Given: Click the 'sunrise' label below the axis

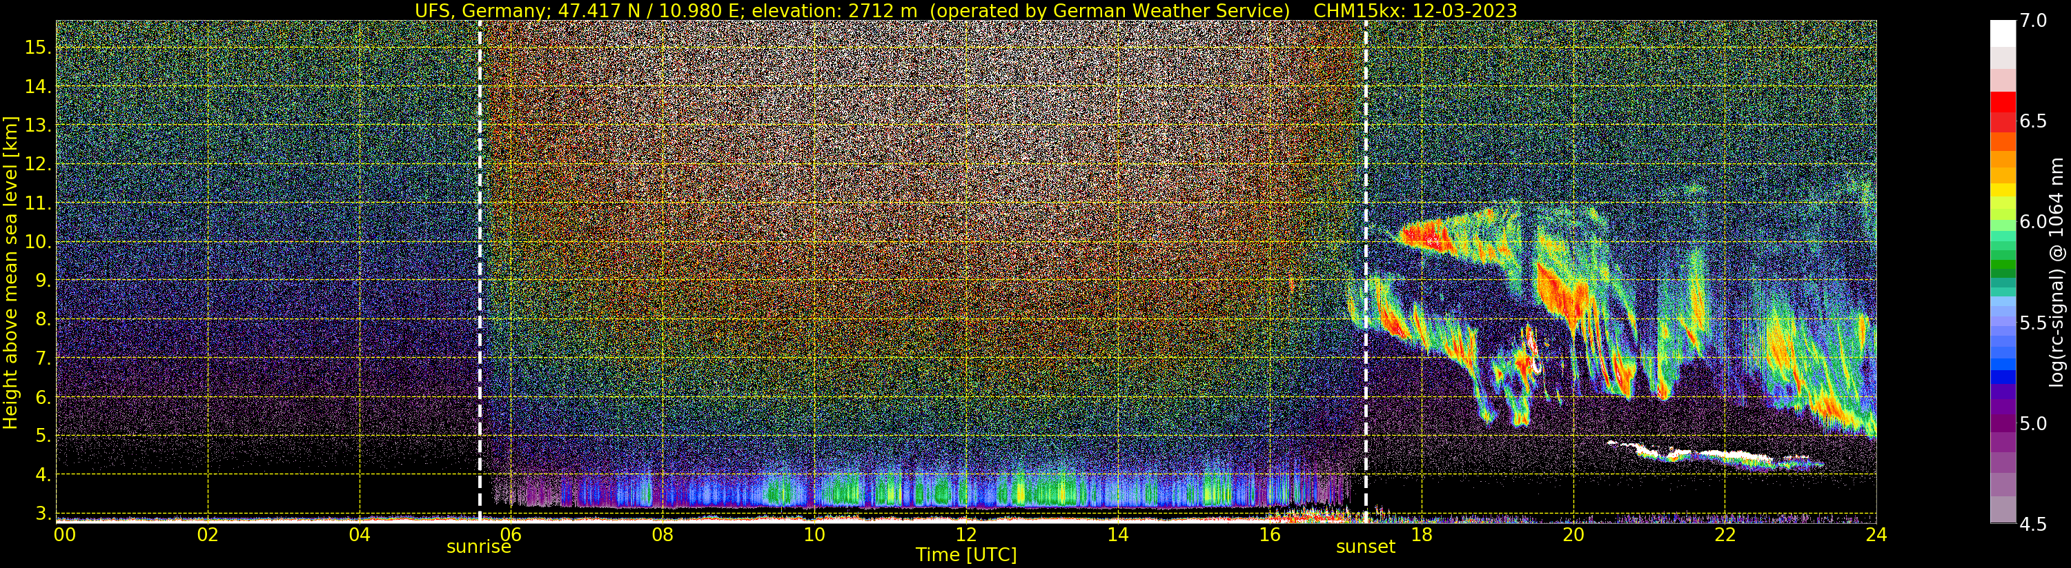Looking at the screenshot, I should (479, 547).
